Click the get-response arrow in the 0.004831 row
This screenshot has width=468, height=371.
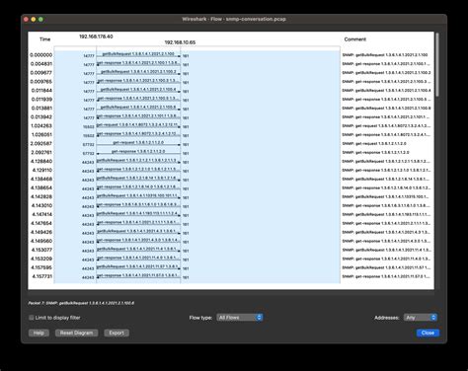[x=138, y=63]
